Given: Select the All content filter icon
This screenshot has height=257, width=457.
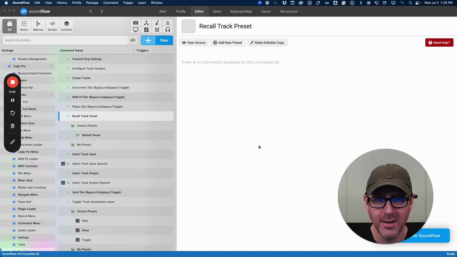Looking at the screenshot, I should pyautogui.click(x=10, y=26).
